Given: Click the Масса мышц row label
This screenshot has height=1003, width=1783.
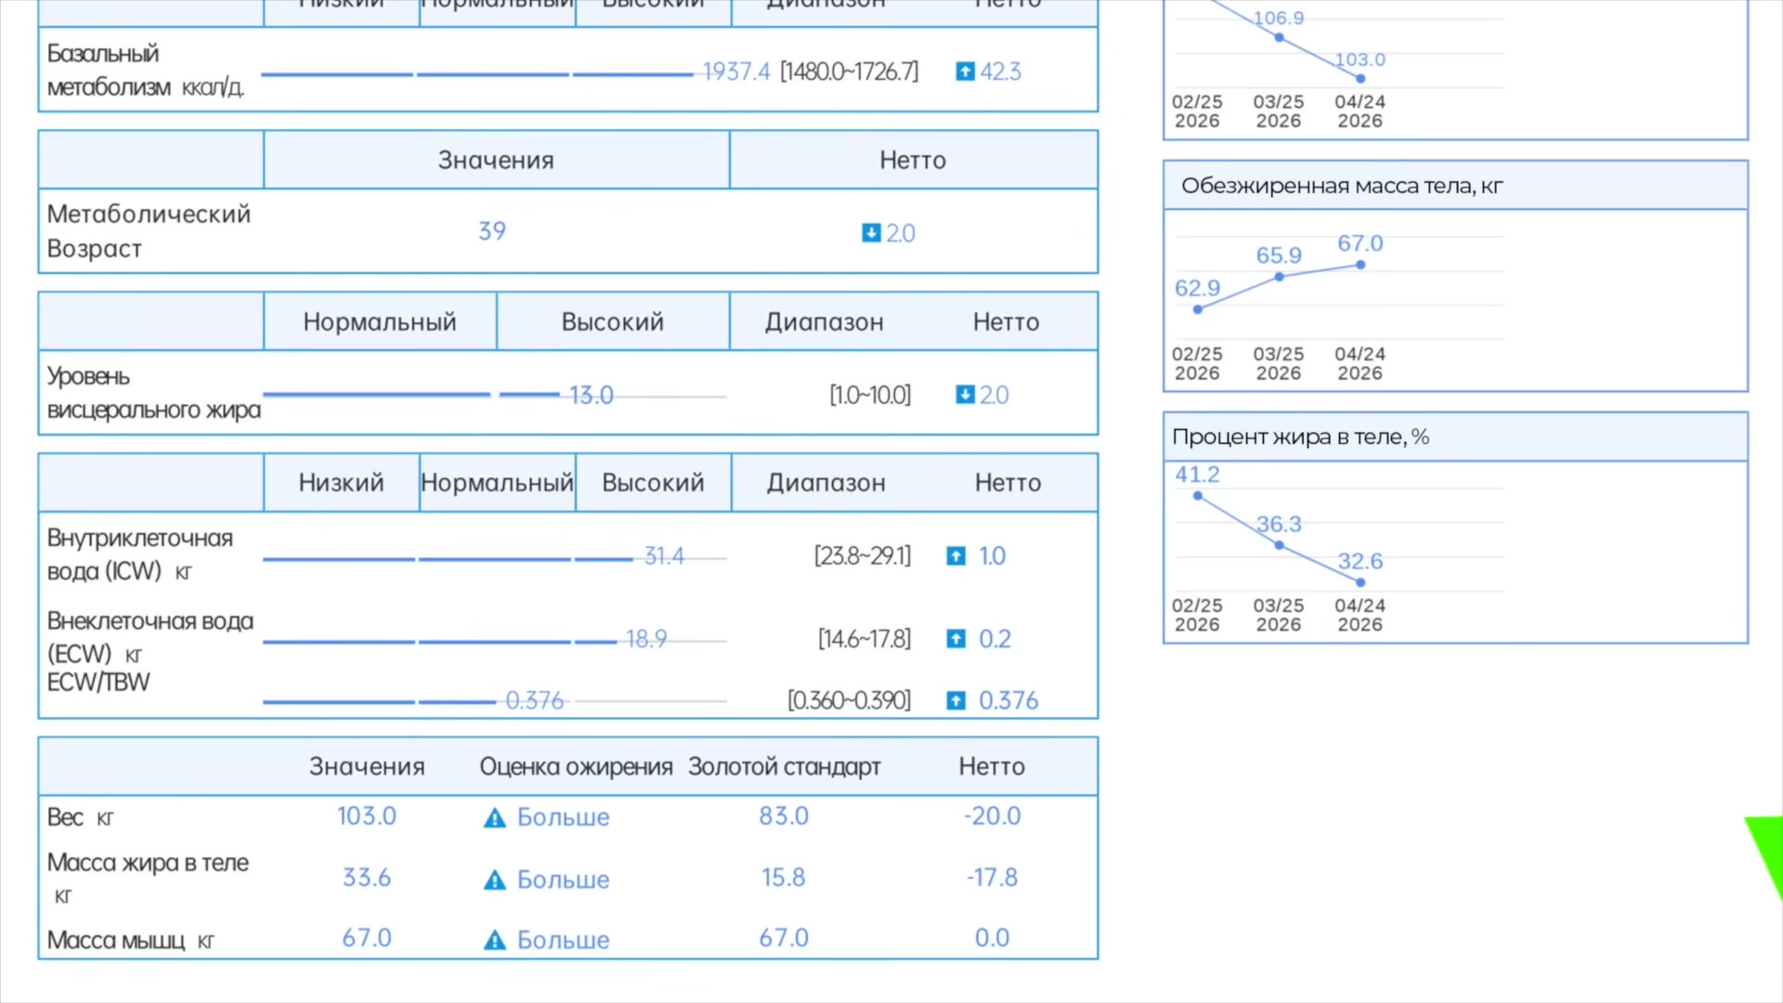Looking at the screenshot, I should 131,941.
